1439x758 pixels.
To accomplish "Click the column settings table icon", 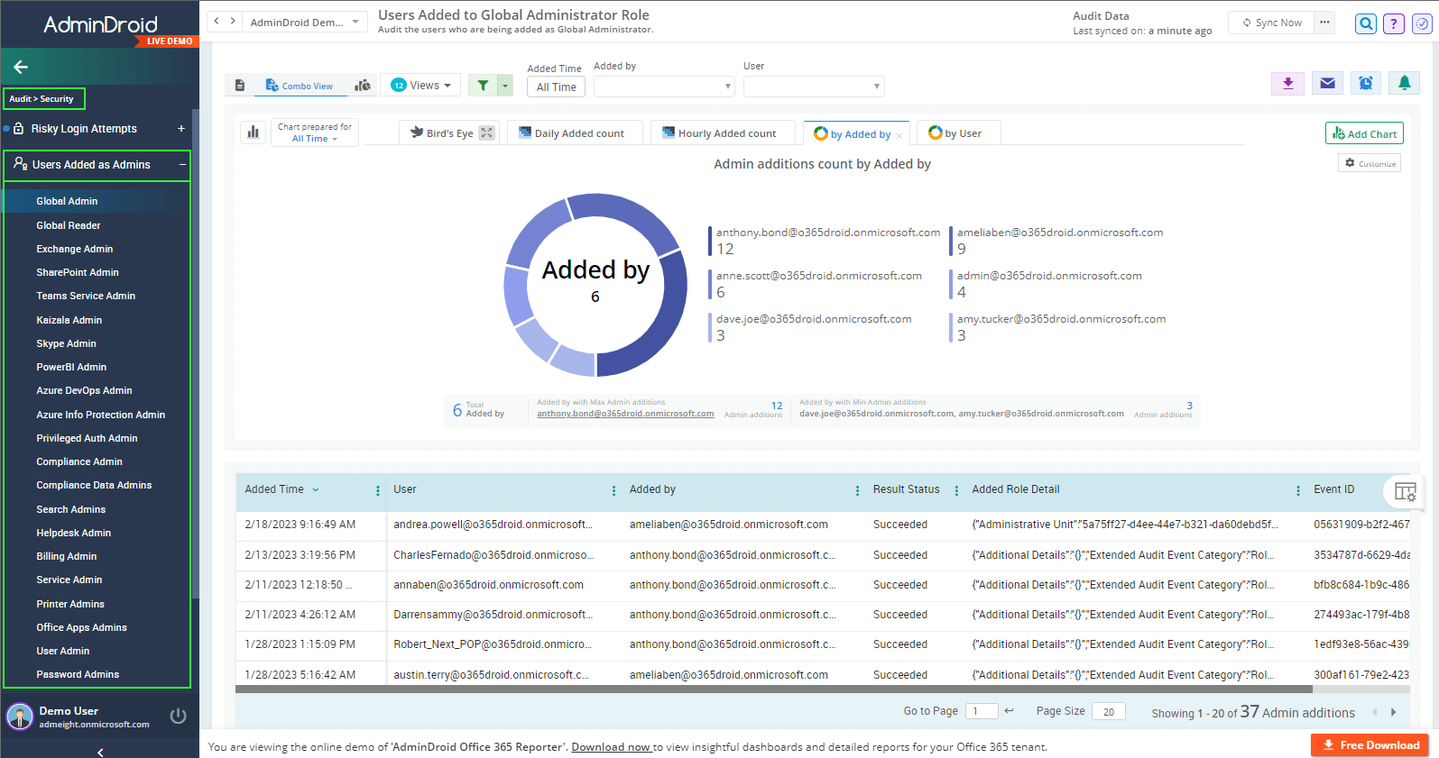I will tap(1405, 491).
